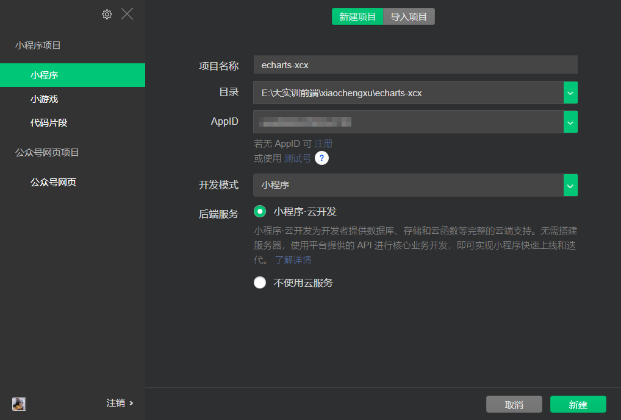Open the 测试号 test account link
Screen dimensions: 621x420
pos(296,158)
